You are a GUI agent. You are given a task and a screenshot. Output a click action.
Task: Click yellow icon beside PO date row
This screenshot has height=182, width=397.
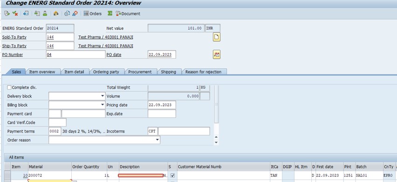[x=217, y=54]
